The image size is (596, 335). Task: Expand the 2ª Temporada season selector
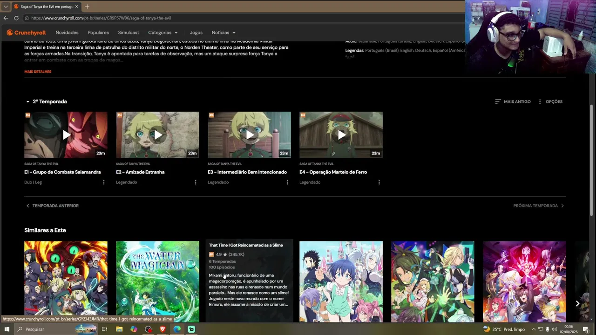click(46, 101)
